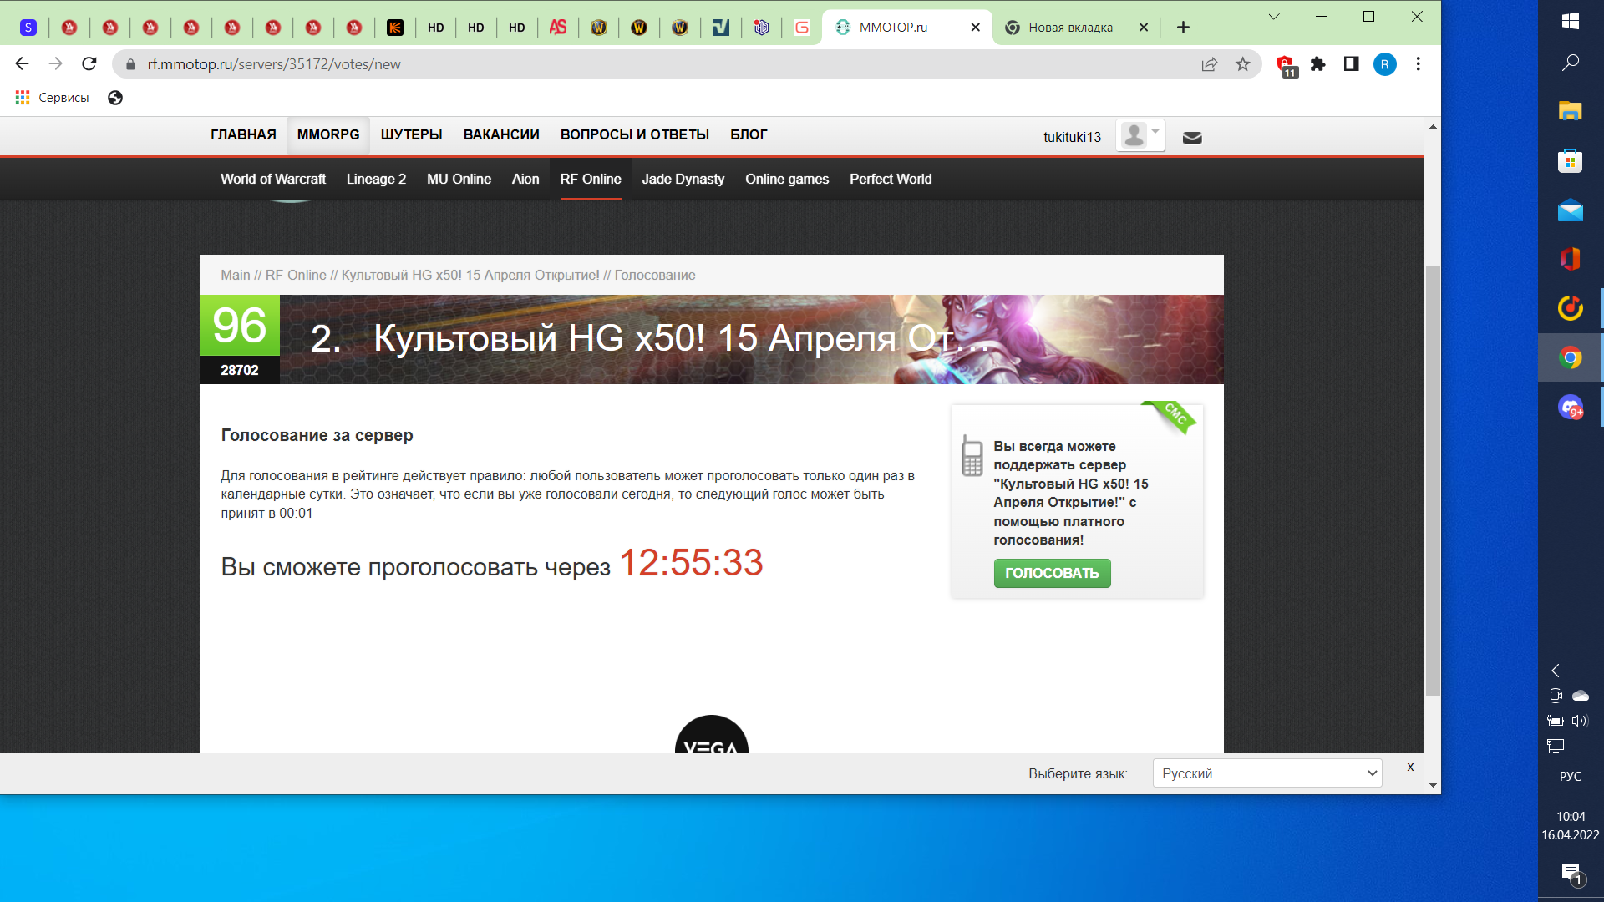This screenshot has height=902, width=1604.
Task: Open the ШУТЕРЫ menu item
Action: [x=411, y=134]
